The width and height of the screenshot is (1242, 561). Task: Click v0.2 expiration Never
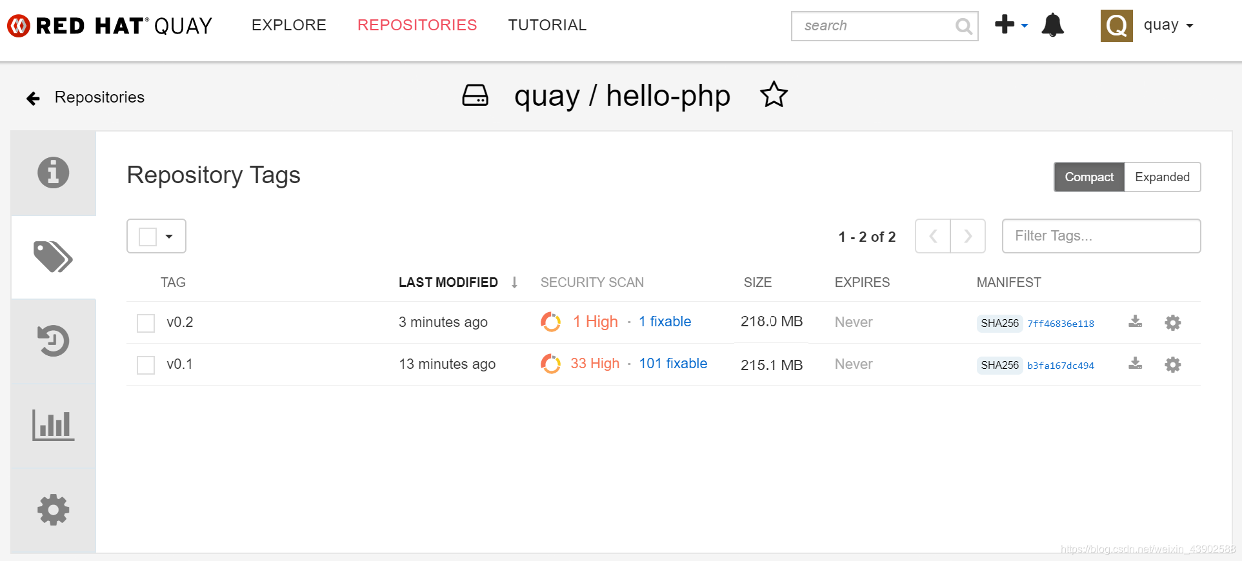[854, 322]
